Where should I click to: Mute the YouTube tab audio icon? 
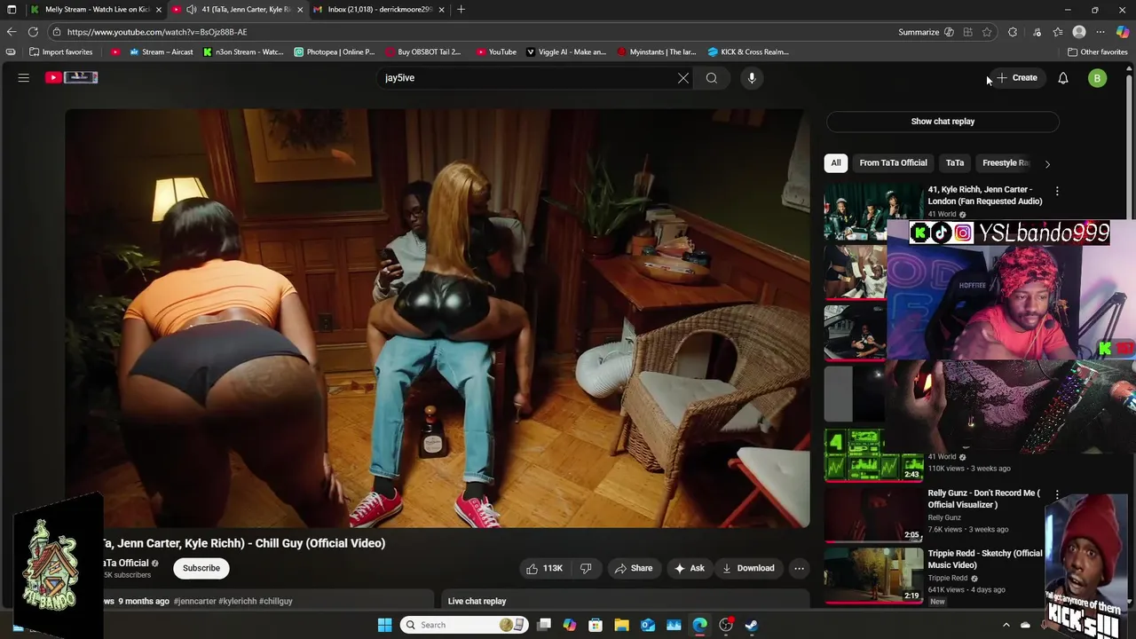[x=191, y=9]
